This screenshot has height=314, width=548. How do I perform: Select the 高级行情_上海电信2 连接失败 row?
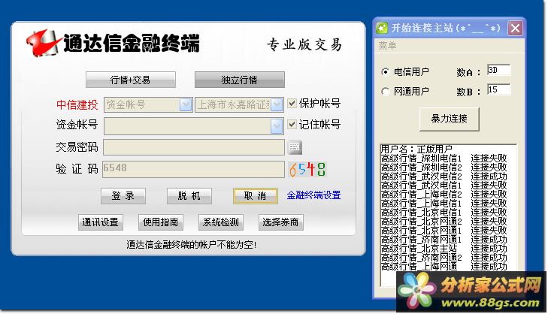pos(444,195)
